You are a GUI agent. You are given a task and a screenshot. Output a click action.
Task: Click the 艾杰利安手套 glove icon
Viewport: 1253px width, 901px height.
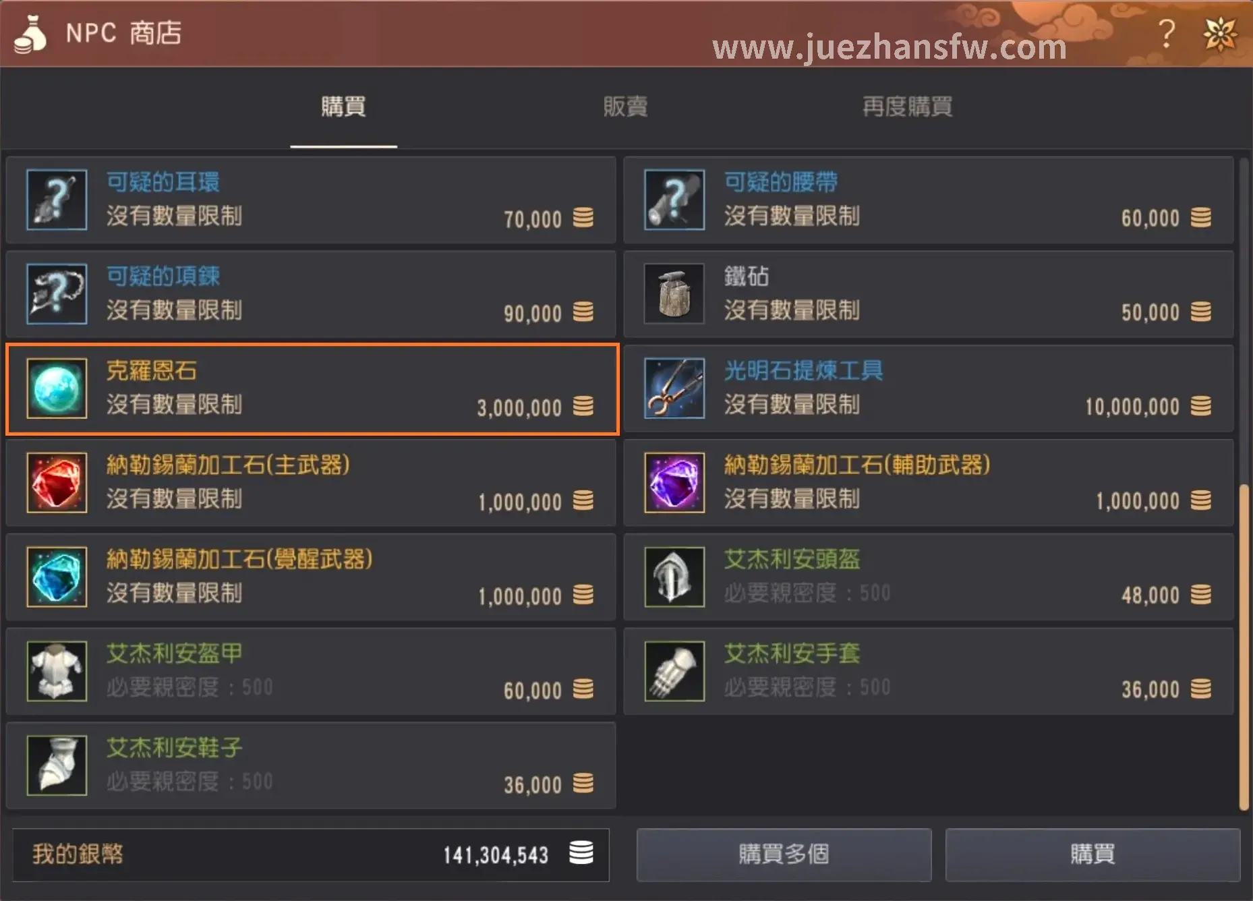[x=674, y=672]
